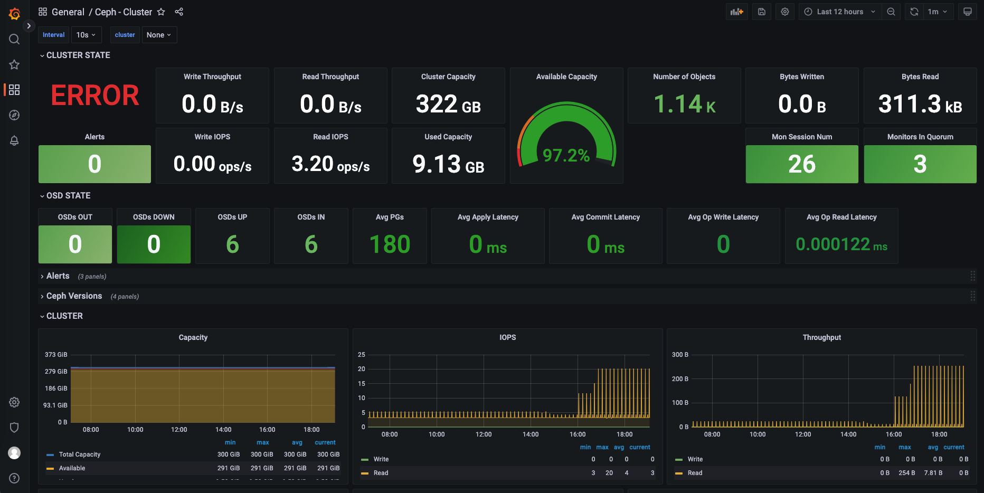Star the Ceph - Cluster dashboard
Image resolution: width=984 pixels, height=493 pixels.
pyautogui.click(x=161, y=12)
